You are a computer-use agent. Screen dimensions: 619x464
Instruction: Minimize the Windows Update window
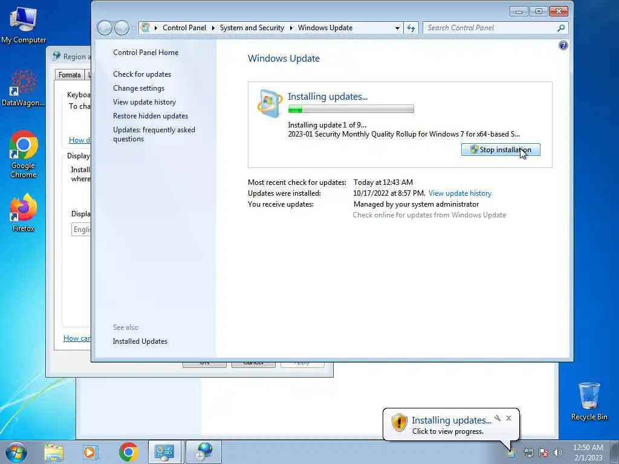click(519, 11)
